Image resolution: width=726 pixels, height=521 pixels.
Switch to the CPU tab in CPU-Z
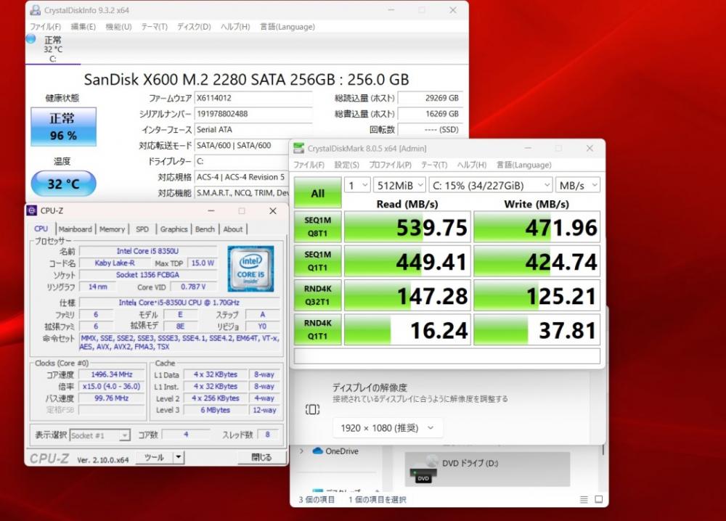[x=41, y=229]
